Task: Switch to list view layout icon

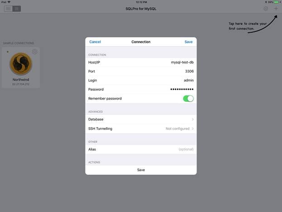Action: coord(8,9)
